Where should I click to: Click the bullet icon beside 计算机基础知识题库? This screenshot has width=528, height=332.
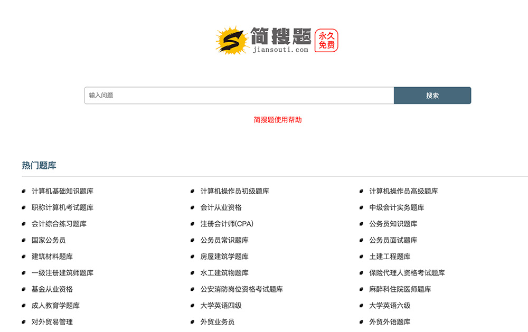[23, 191]
